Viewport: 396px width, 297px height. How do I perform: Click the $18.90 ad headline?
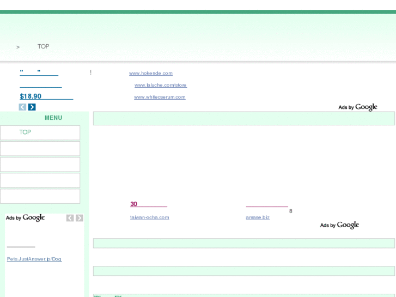pyautogui.click(x=46, y=96)
